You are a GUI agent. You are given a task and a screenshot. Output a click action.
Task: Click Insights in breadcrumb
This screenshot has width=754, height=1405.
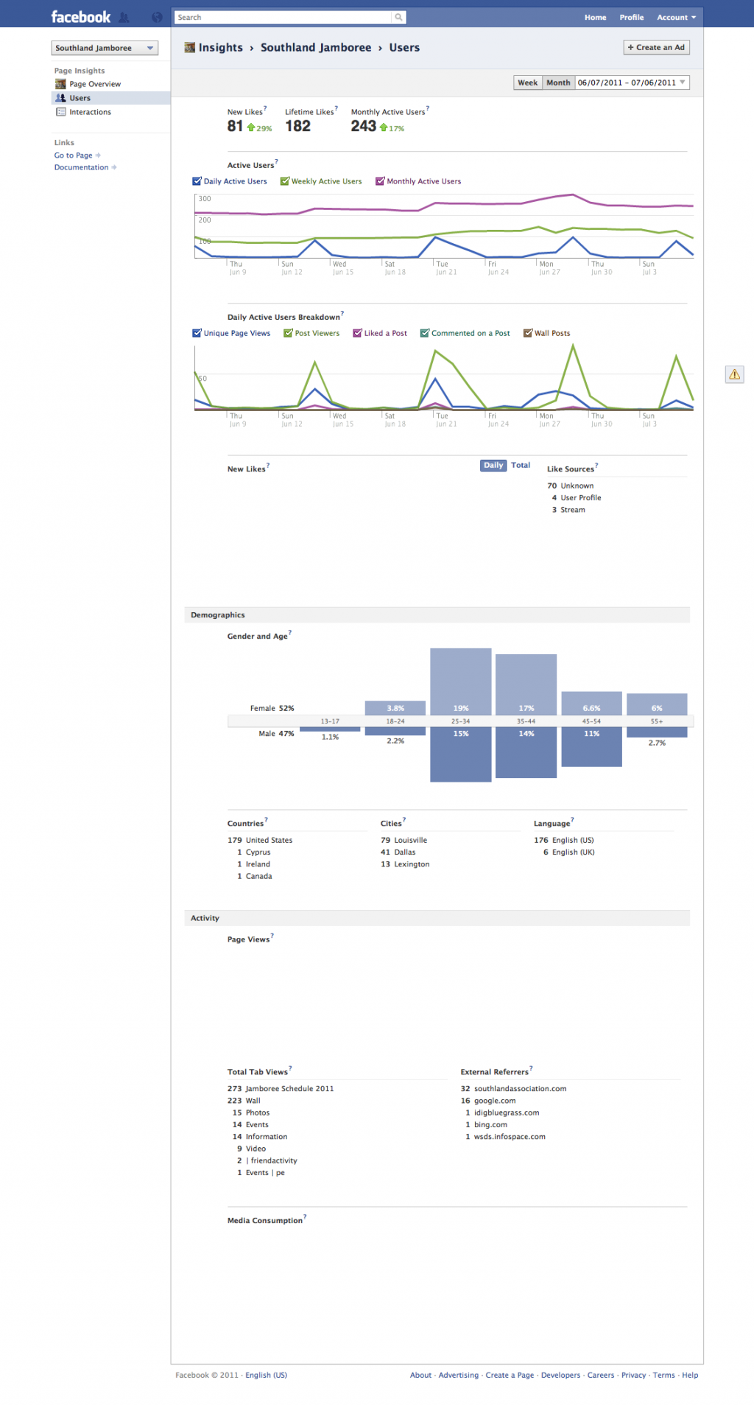click(x=220, y=47)
